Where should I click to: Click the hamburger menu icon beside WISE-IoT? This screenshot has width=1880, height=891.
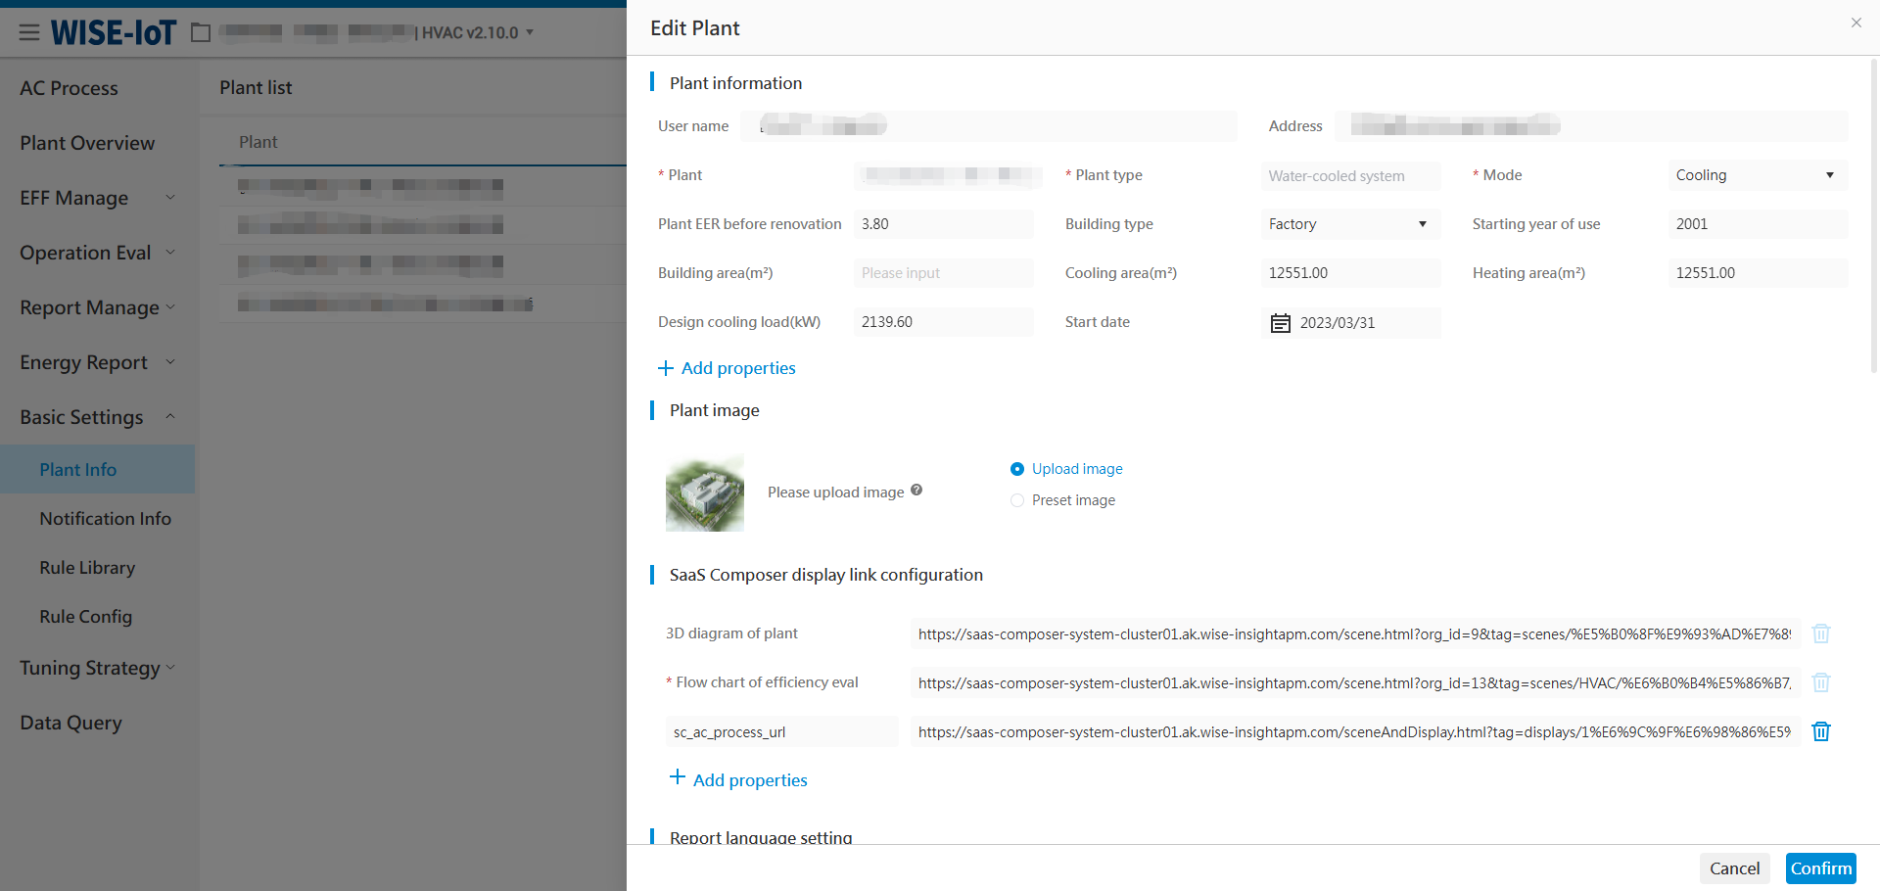29,32
